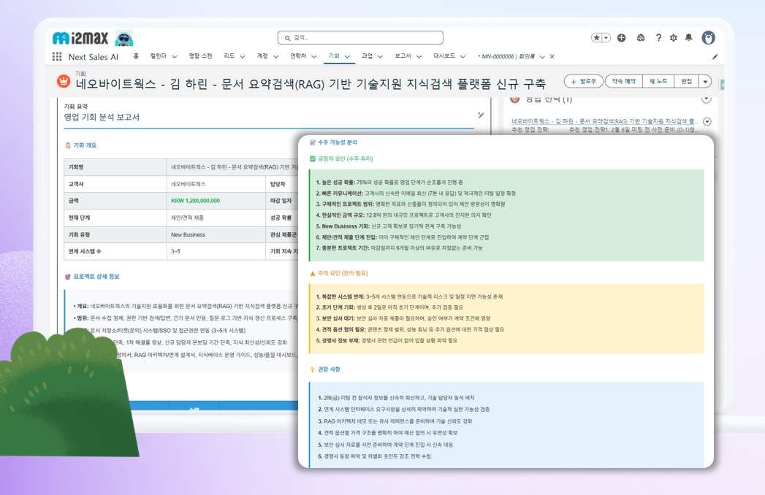
Task: Open more actions dropdown beside 편집
Action: [x=706, y=82]
